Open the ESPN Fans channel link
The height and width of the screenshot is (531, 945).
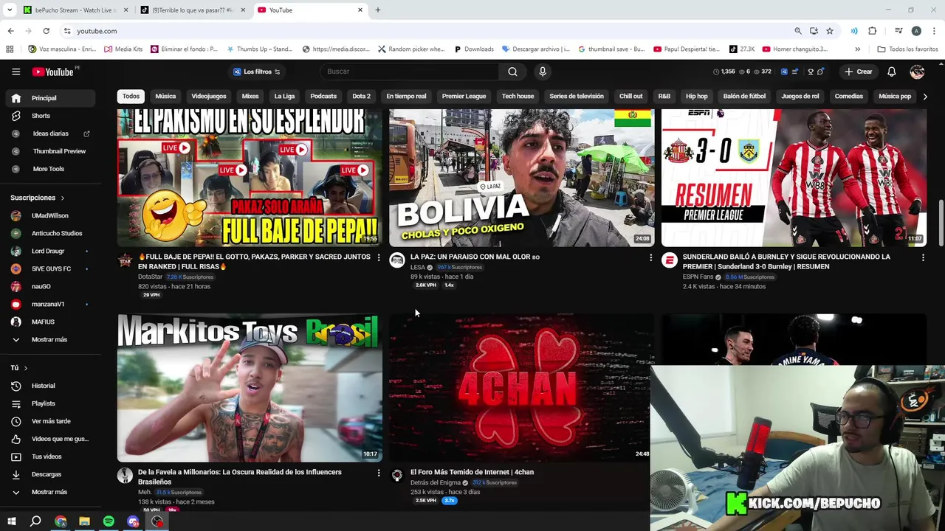pos(698,277)
